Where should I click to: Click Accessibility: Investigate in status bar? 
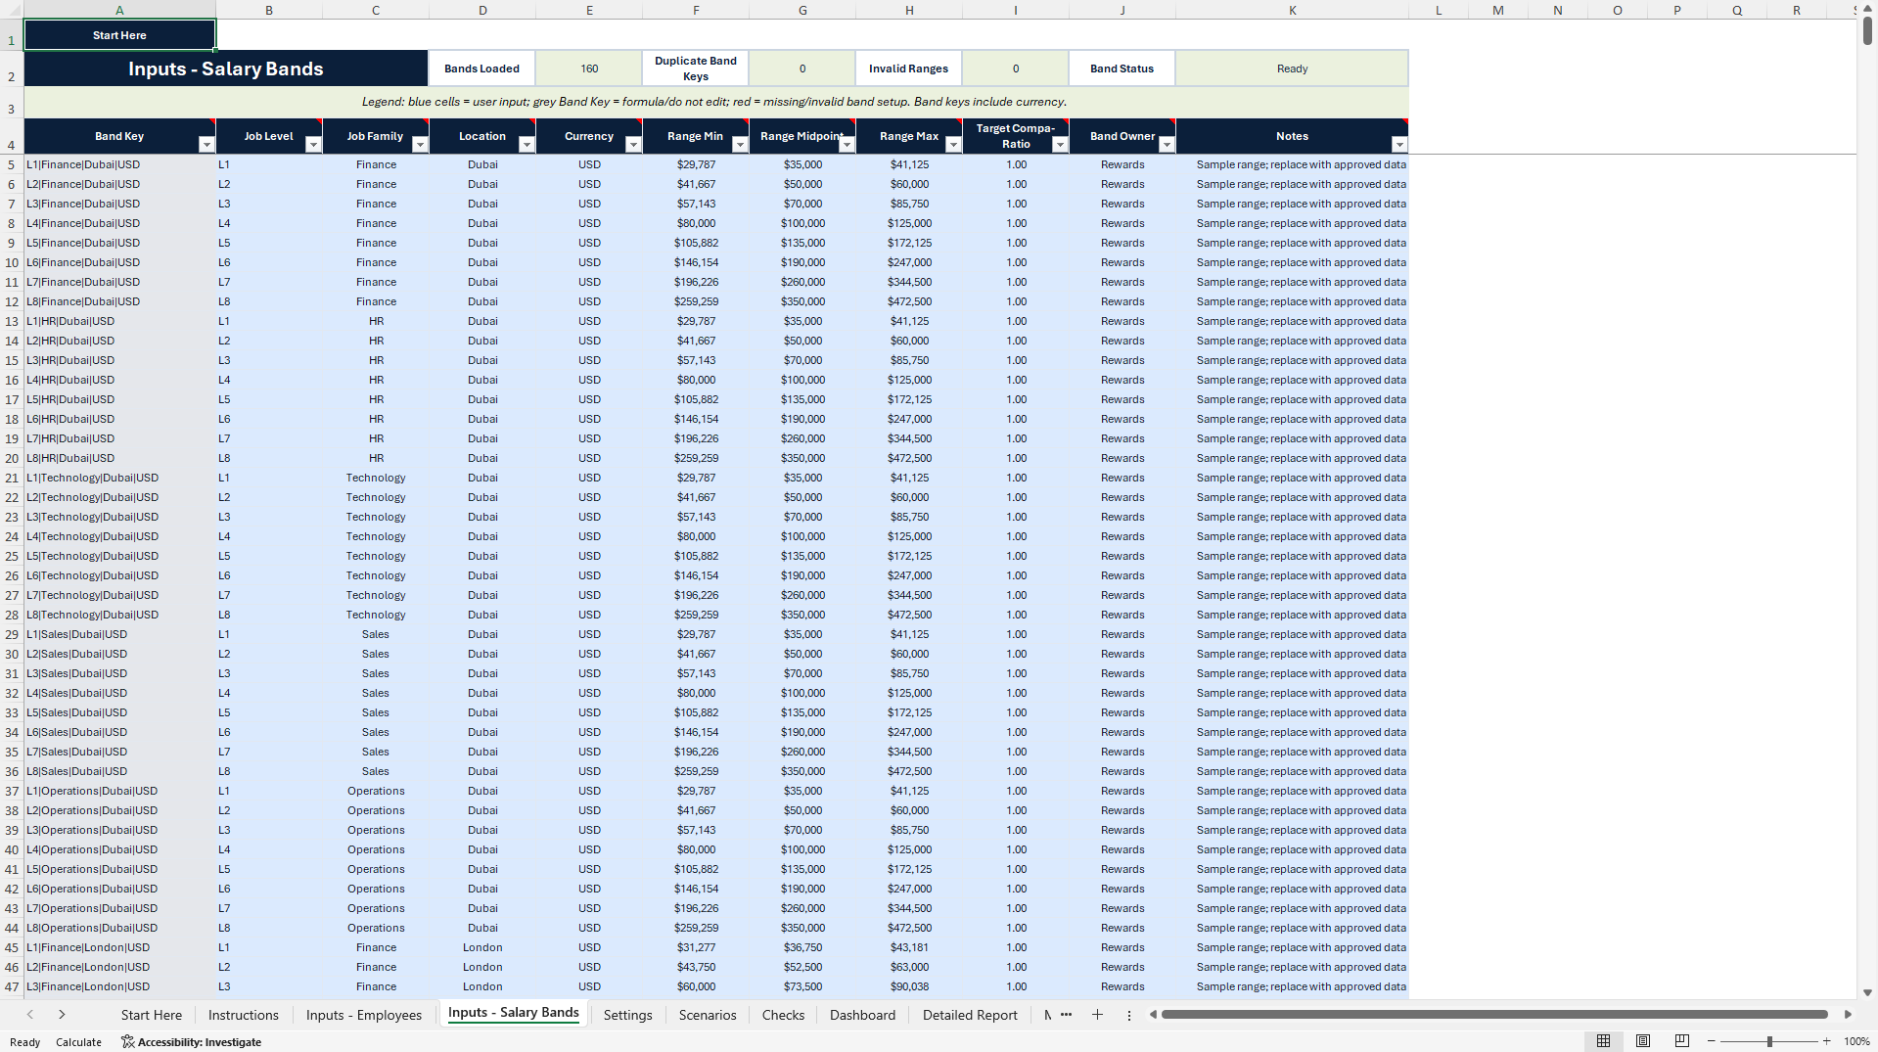coord(192,1042)
